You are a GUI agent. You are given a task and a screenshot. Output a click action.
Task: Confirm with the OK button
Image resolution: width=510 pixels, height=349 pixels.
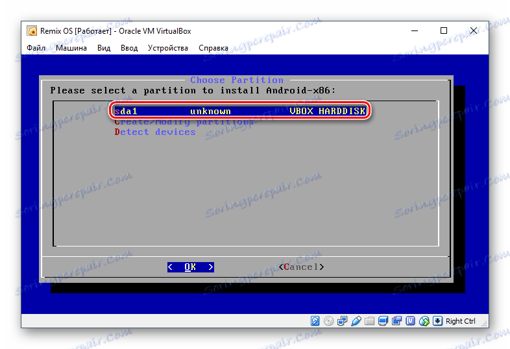pyautogui.click(x=191, y=267)
